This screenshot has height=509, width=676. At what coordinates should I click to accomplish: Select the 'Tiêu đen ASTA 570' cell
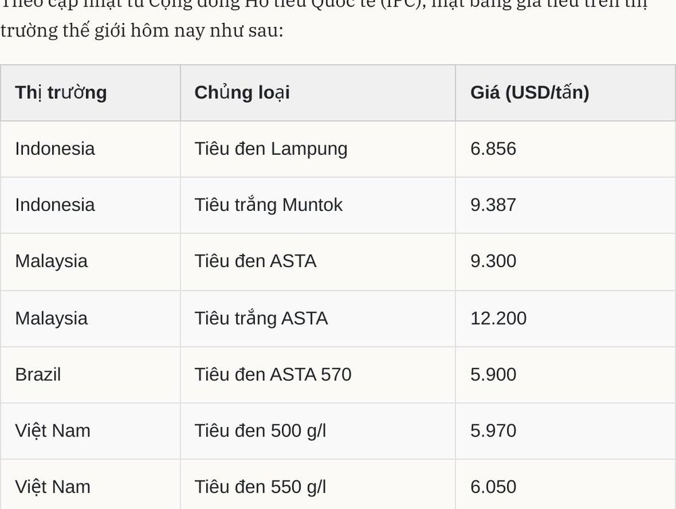[x=318, y=374]
